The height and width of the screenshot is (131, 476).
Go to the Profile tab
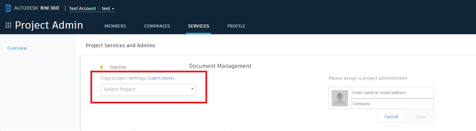click(236, 26)
